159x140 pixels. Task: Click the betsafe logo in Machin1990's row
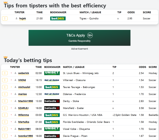52,101
